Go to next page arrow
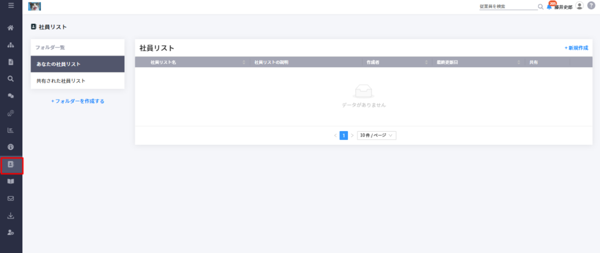The width and height of the screenshot is (600, 253). [352, 136]
